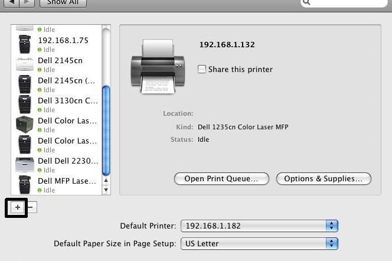Click the 192.168.1.132 printer name heading
392x261 pixels.
click(x=227, y=45)
